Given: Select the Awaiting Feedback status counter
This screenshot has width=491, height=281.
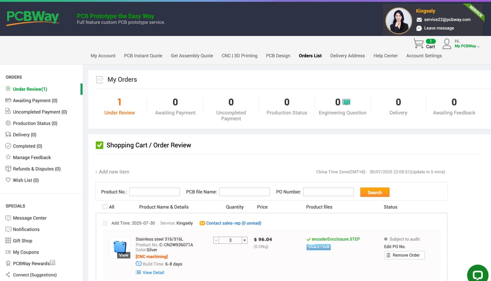Looking at the screenshot, I should (454, 106).
